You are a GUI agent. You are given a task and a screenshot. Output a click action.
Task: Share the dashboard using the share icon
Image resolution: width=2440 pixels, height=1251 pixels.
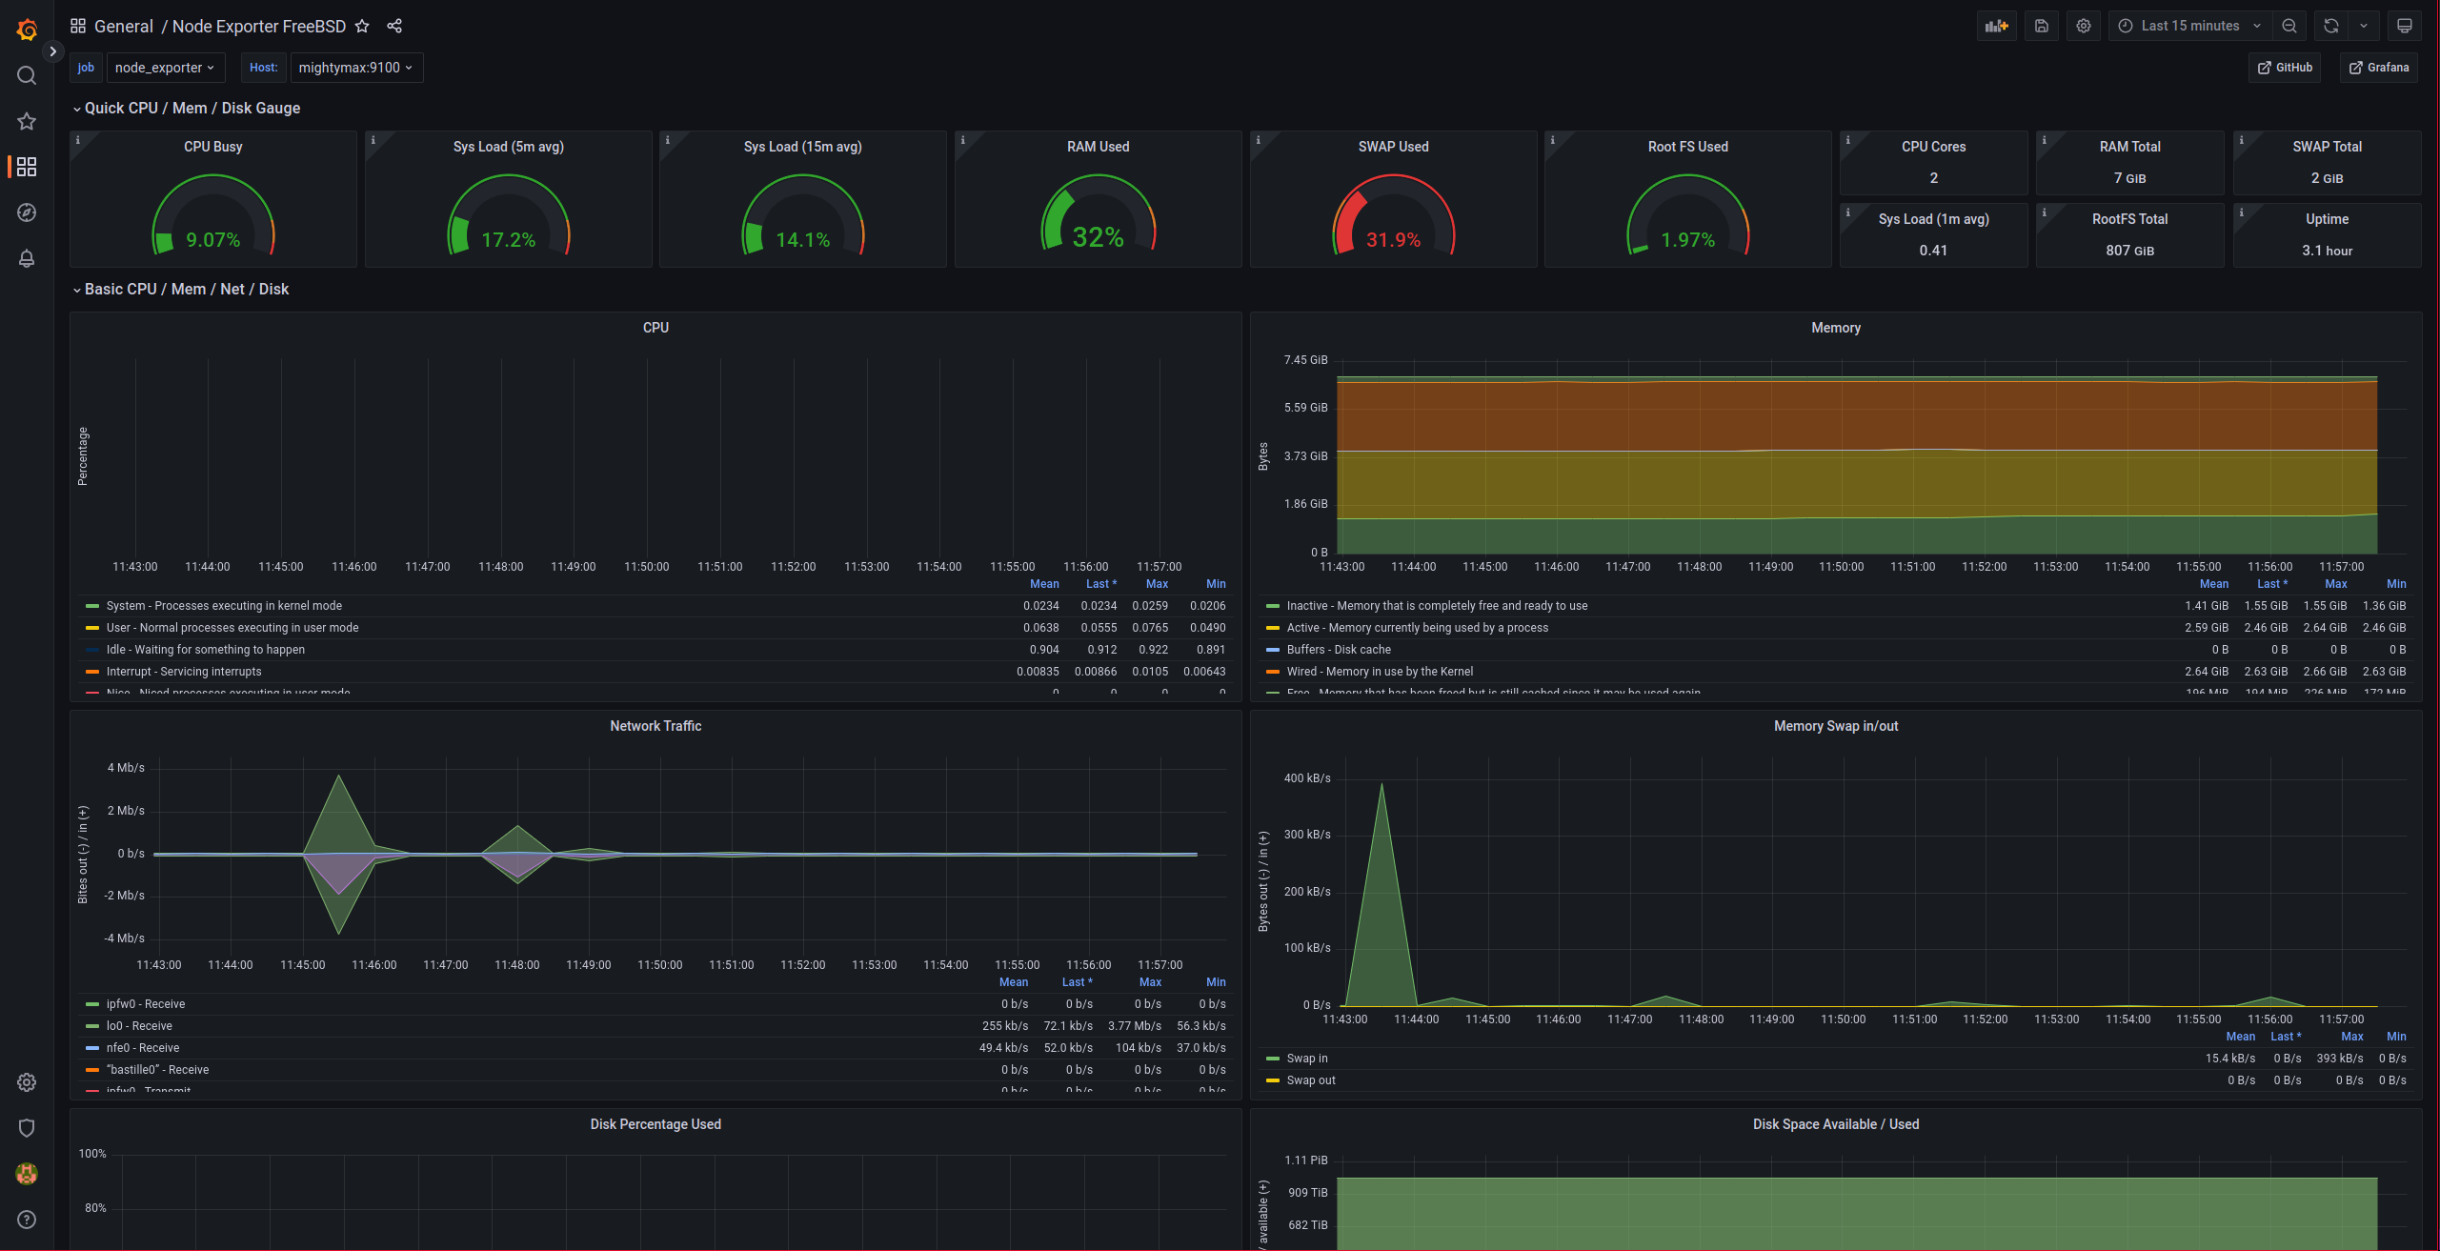[394, 26]
